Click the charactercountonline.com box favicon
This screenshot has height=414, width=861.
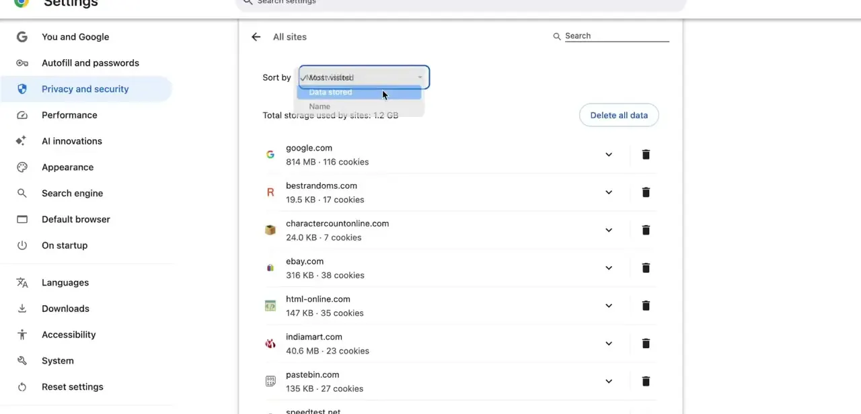click(x=270, y=230)
